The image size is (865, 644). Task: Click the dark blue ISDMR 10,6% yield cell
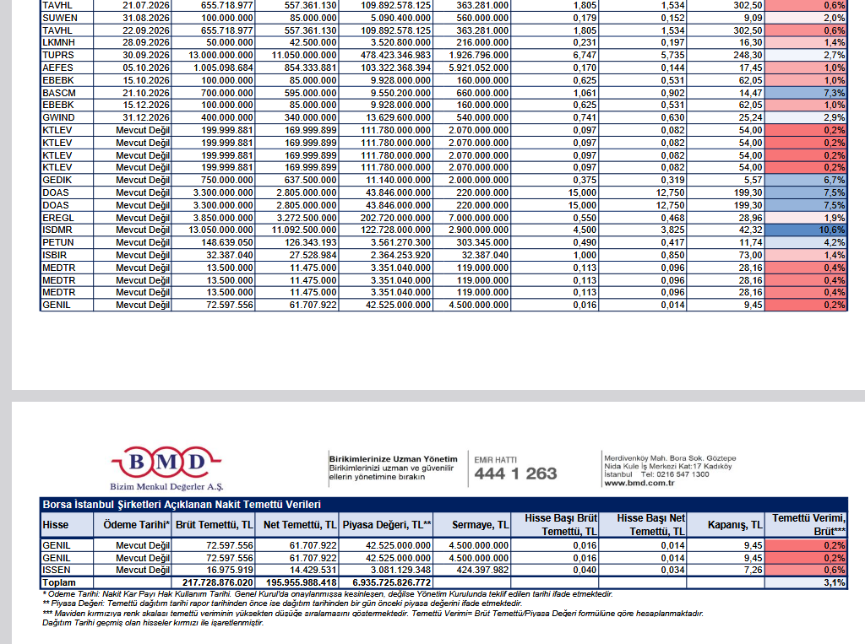click(806, 230)
